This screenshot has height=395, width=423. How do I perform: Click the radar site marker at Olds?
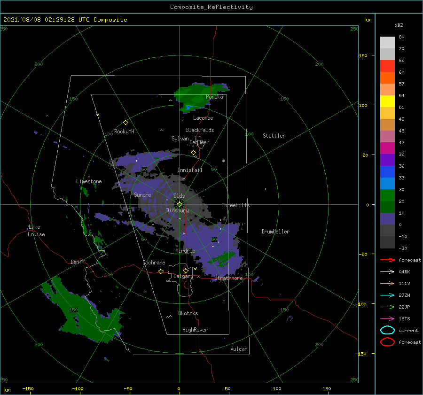coord(180,204)
